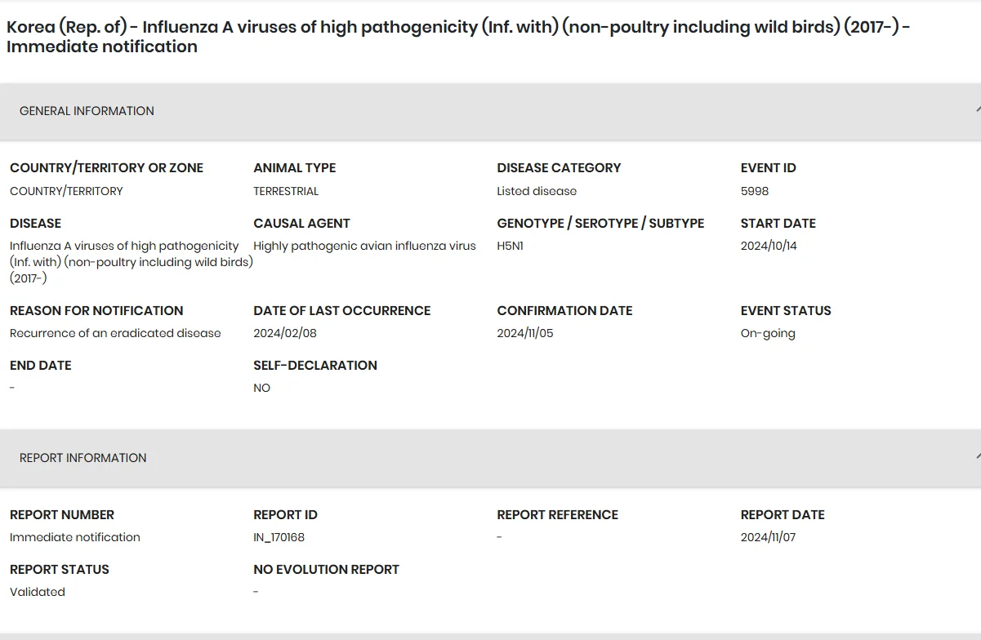Image resolution: width=981 pixels, height=640 pixels.
Task: Click the Event ID value 5998
Action: (755, 191)
